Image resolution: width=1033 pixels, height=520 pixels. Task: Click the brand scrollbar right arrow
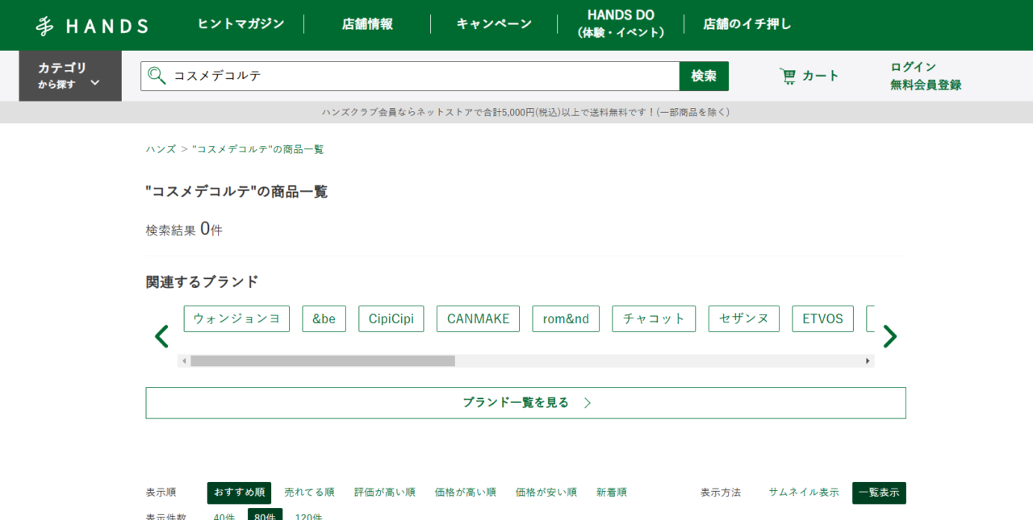click(868, 361)
